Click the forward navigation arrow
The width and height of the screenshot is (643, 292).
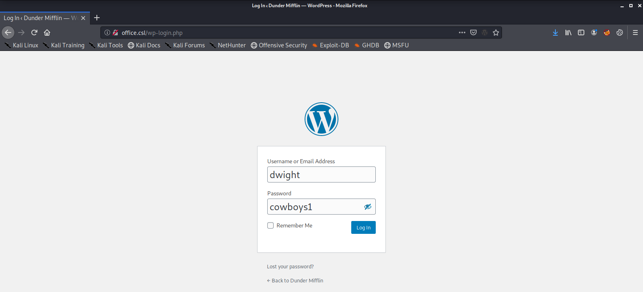point(21,32)
